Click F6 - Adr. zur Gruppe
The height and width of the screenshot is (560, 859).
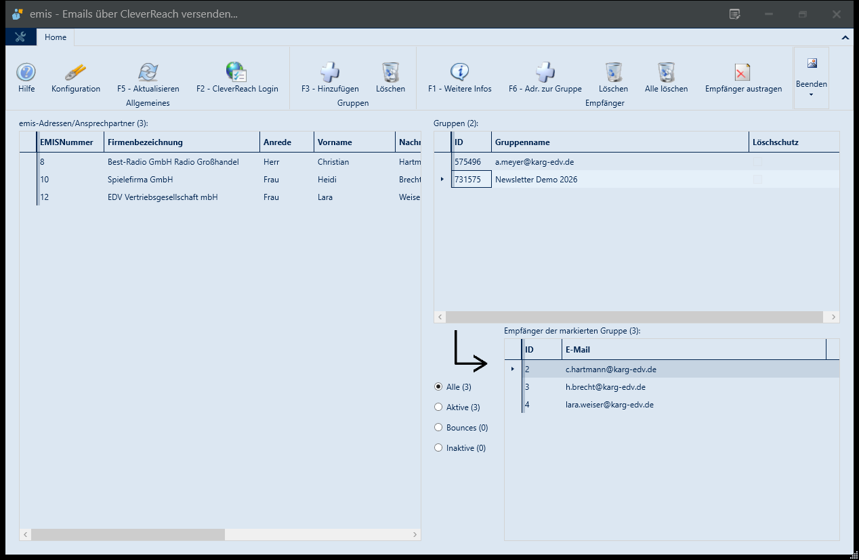tap(545, 78)
